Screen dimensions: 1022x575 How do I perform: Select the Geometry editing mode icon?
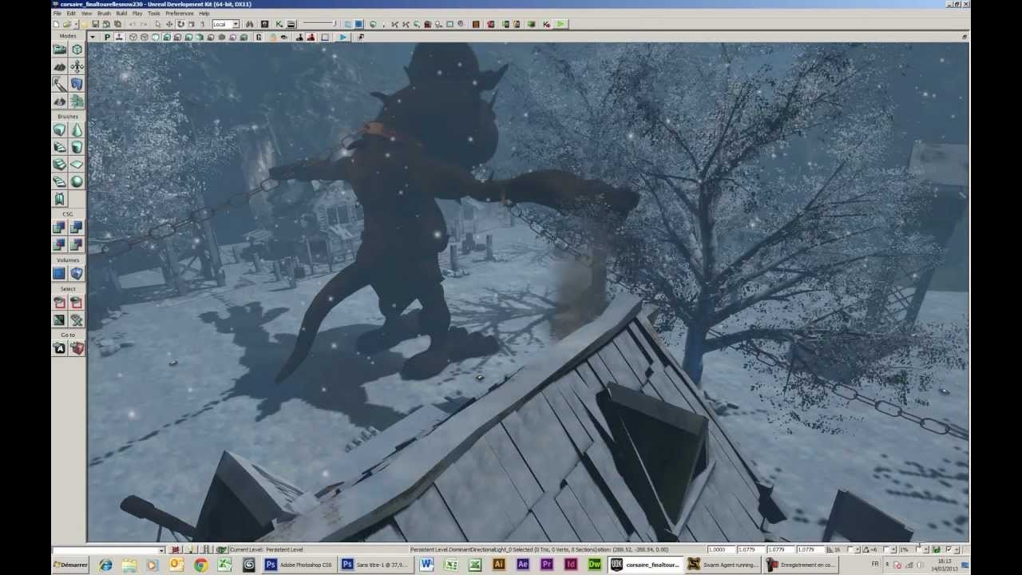[x=77, y=49]
